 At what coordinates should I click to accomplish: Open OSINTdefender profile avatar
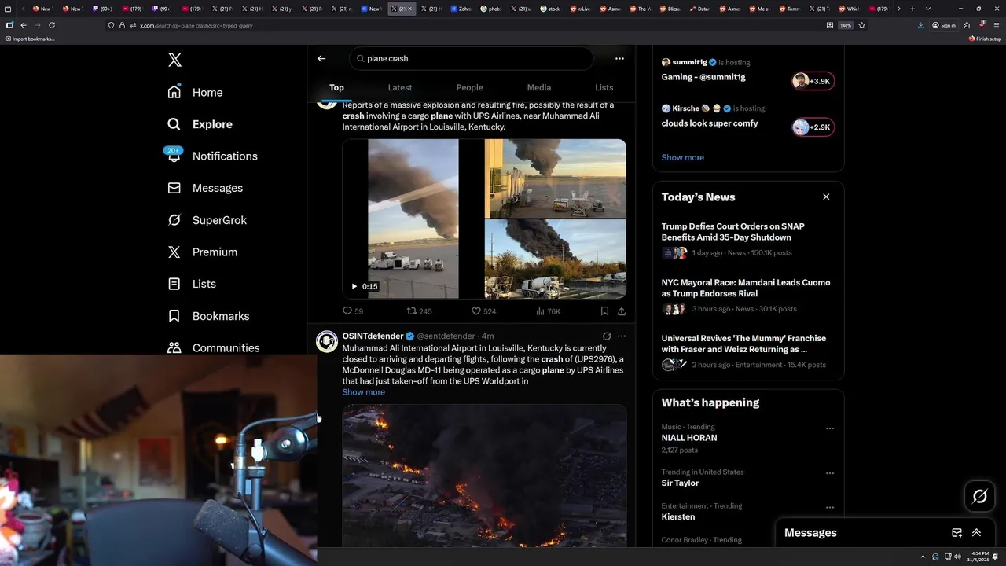click(x=327, y=341)
